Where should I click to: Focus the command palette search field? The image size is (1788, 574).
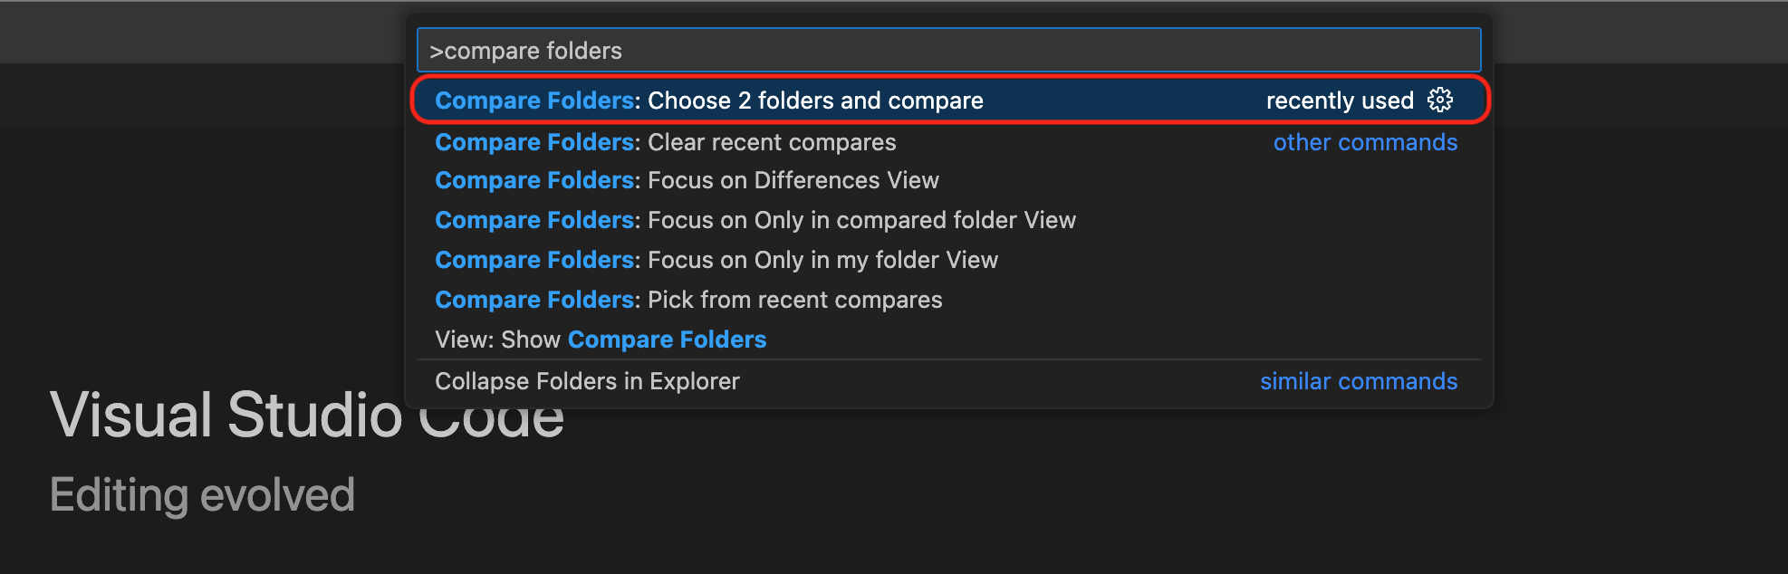pyautogui.click(x=947, y=51)
